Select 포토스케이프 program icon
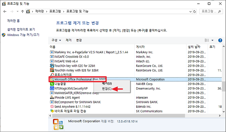 (52, 75)
